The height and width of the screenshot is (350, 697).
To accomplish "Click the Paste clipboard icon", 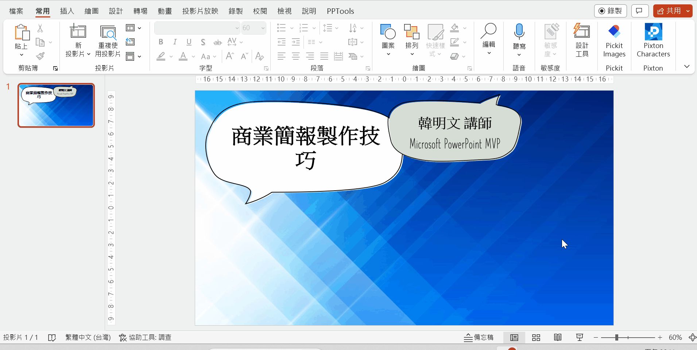I will point(22,32).
